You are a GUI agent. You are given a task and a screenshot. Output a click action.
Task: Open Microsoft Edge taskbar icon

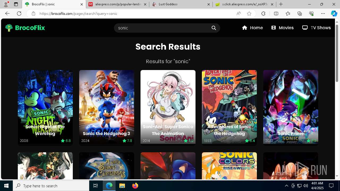109,186
